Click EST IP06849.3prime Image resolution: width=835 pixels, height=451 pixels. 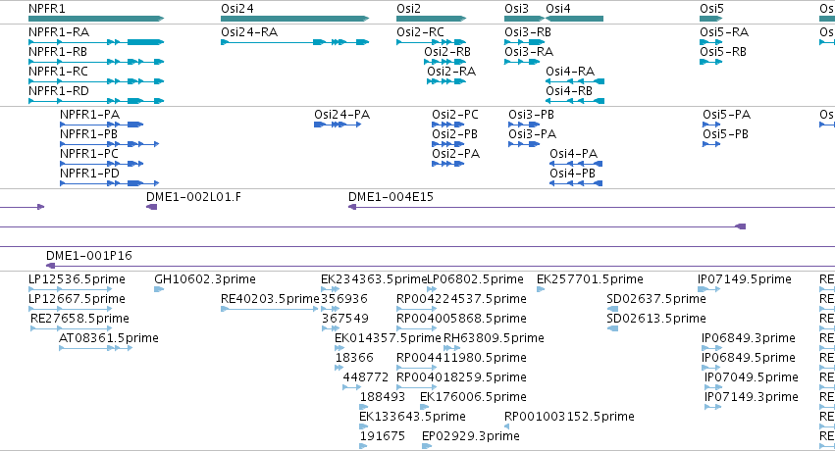[x=749, y=339]
